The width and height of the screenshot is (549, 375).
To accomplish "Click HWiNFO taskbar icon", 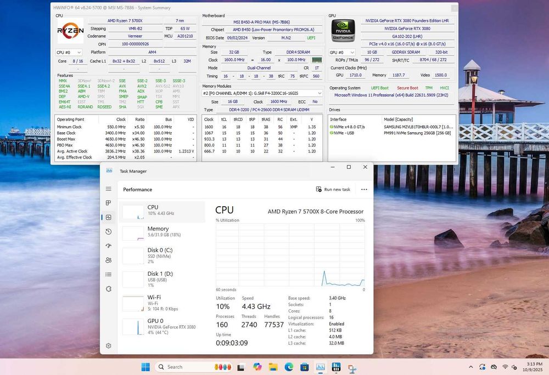I will click(x=336, y=367).
